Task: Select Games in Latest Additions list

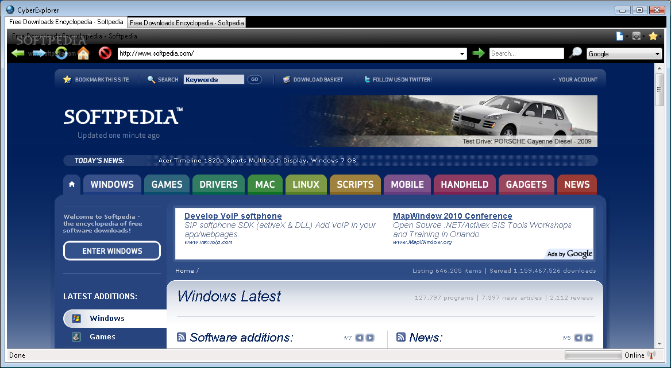Action: point(102,337)
